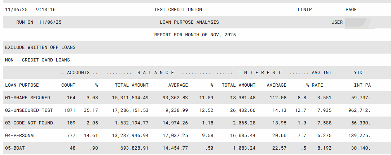
Task: Select the LOAN PURPOSE column header
Action: coord(22,85)
